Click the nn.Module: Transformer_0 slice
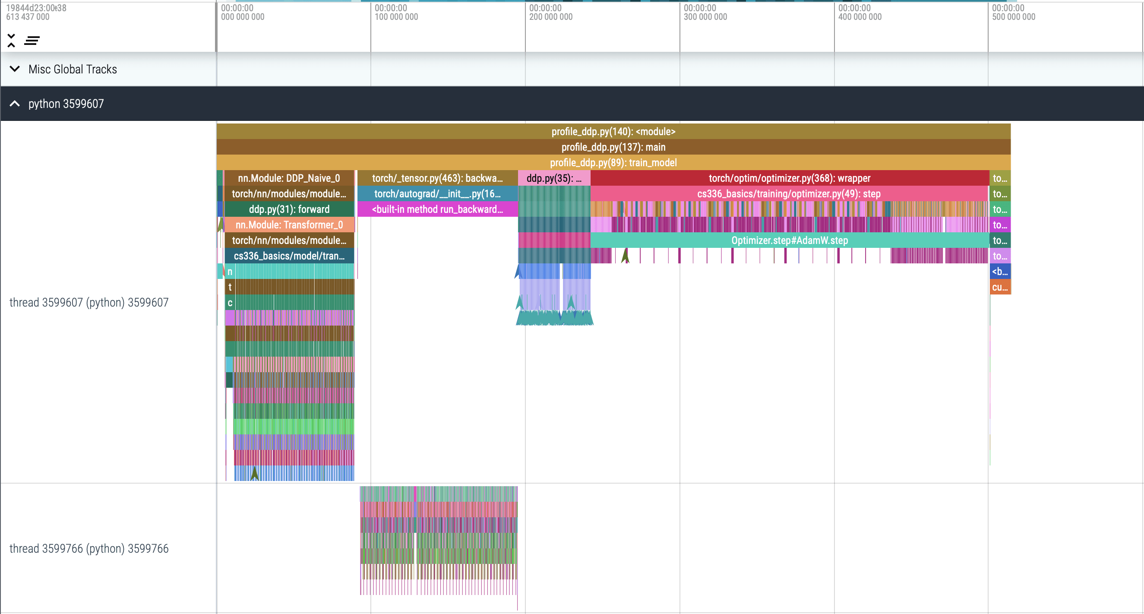 click(289, 225)
